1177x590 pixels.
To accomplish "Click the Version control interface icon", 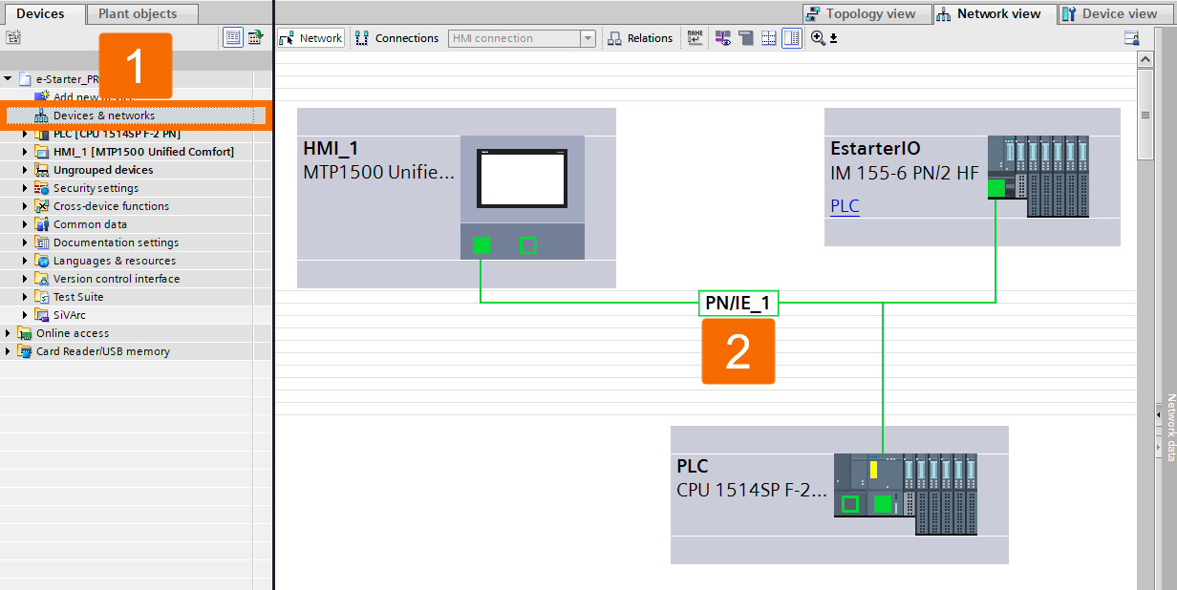I will point(41,279).
